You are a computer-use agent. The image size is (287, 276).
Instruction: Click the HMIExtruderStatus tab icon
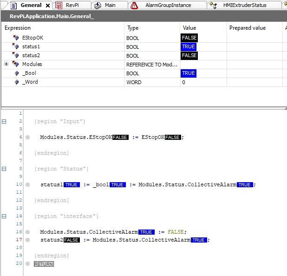tap(214, 6)
